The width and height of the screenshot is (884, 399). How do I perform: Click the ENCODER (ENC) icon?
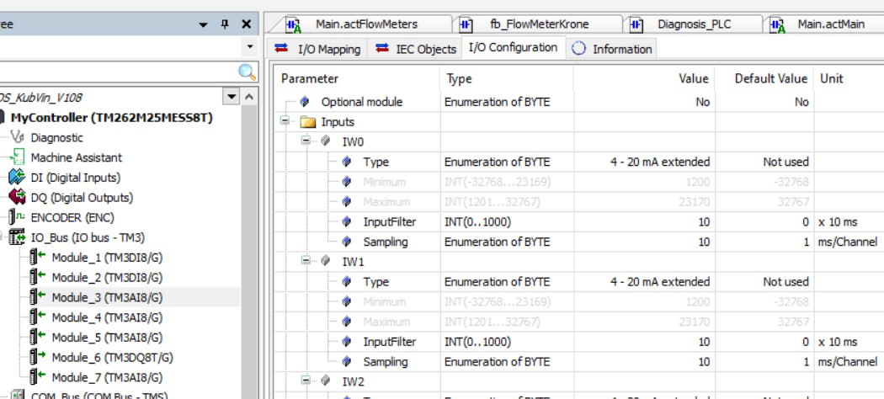[x=18, y=217]
